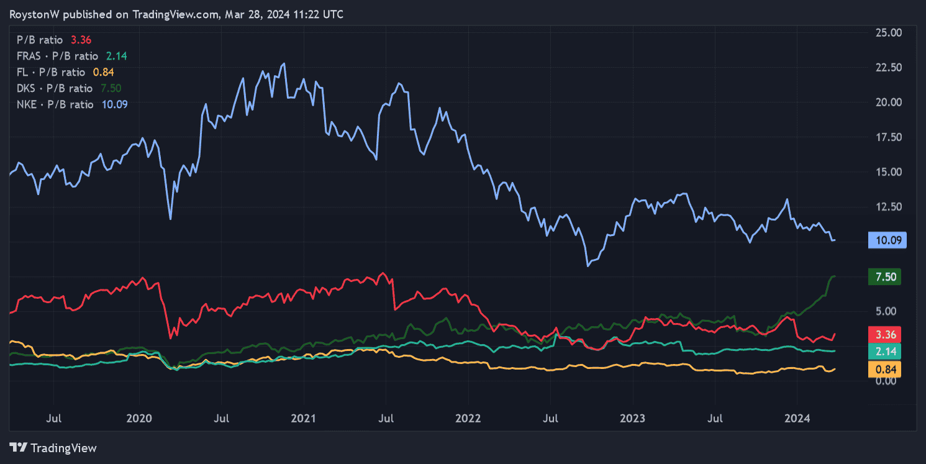Click the blue NKE 10.09 price badge
926x464 pixels.
point(887,240)
